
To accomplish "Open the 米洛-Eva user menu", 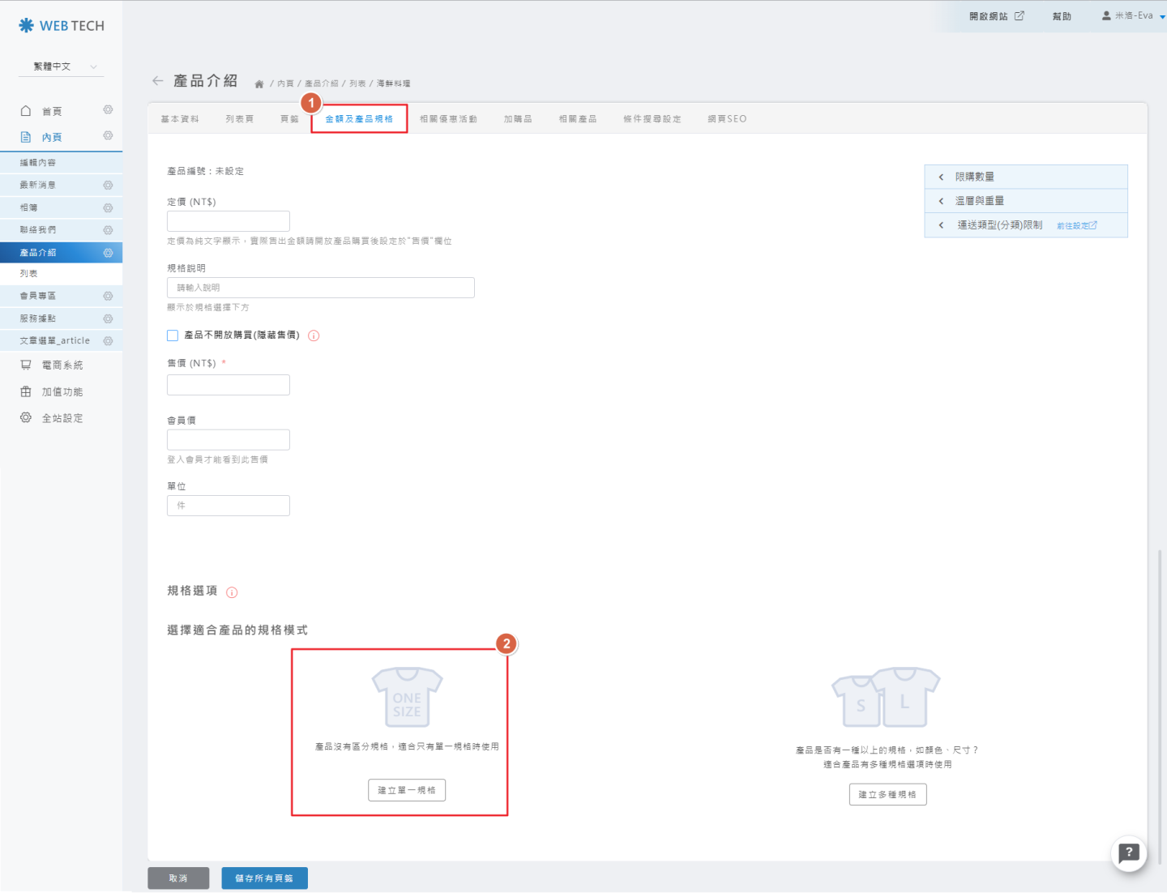I will [1132, 15].
